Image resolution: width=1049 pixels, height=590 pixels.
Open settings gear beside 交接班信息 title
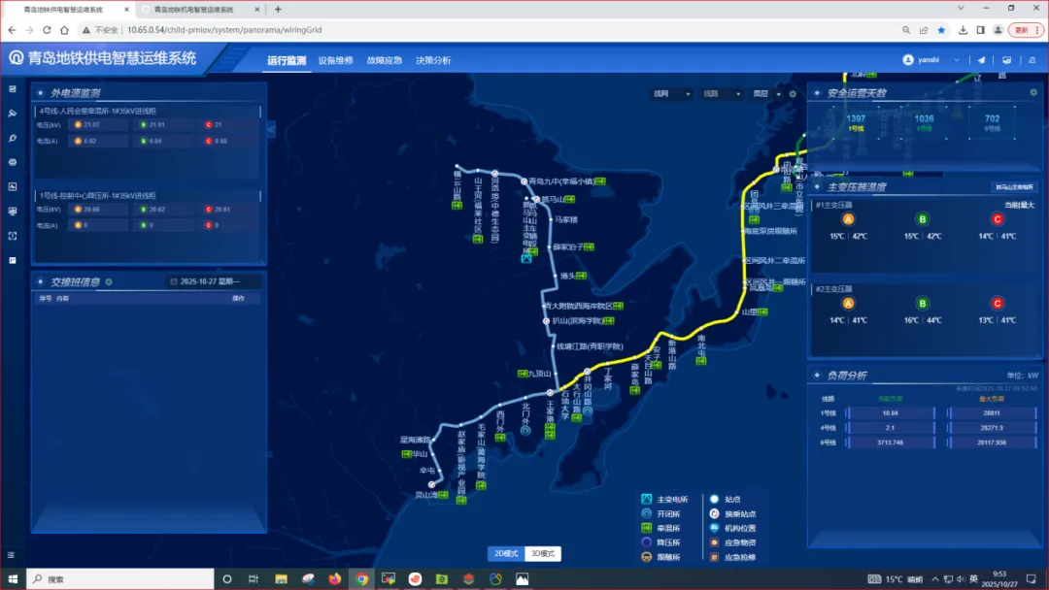[x=109, y=282]
